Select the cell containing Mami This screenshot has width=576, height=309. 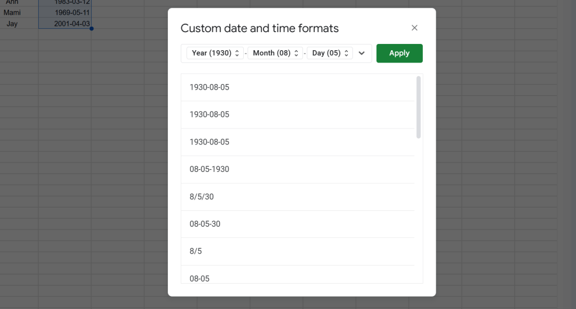(x=12, y=12)
